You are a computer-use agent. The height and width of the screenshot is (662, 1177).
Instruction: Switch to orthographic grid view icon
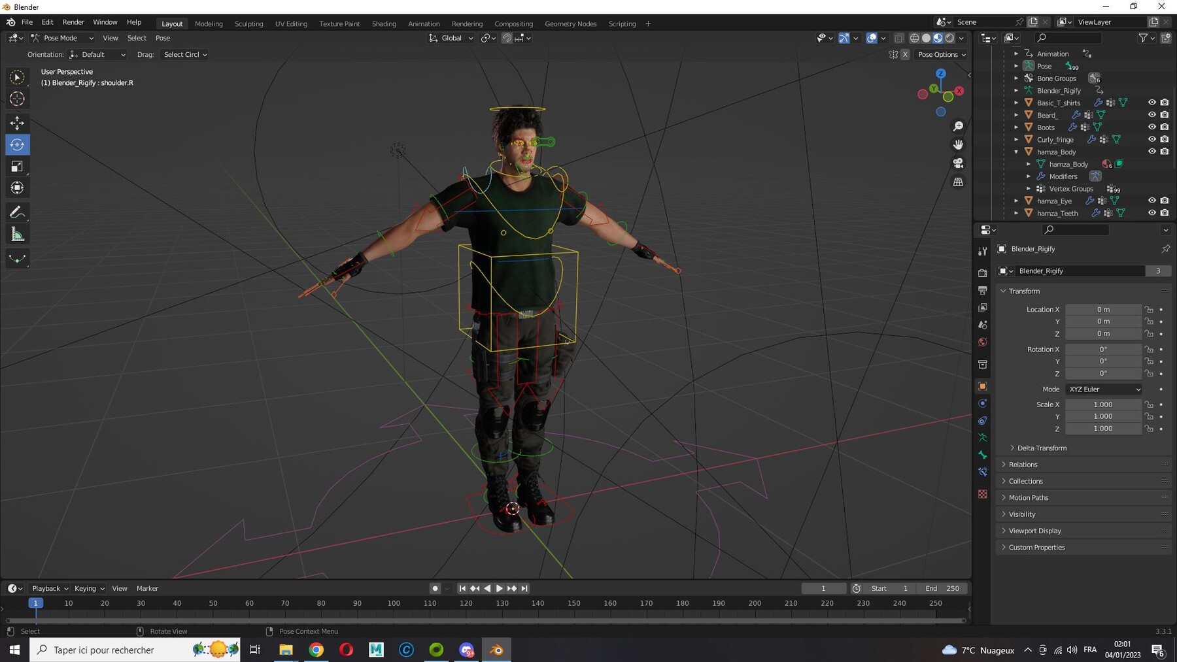958,182
